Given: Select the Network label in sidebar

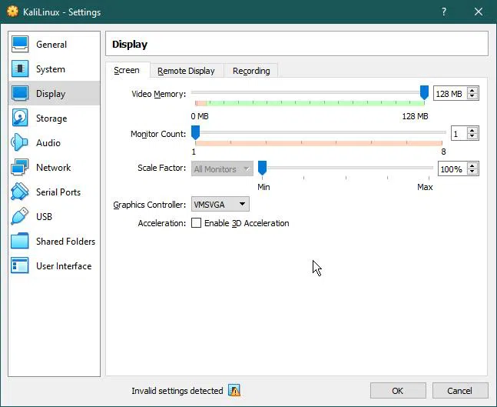Looking at the screenshot, I should (53, 167).
